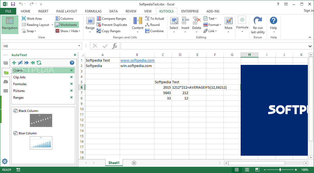This screenshot has height=173, width=314.
Task: Zoom in with the plus button
Action: [x=296, y=170]
